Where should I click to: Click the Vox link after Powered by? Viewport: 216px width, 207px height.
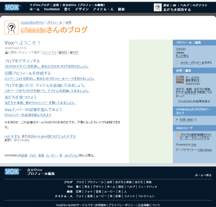pyautogui.click(x=194, y=145)
